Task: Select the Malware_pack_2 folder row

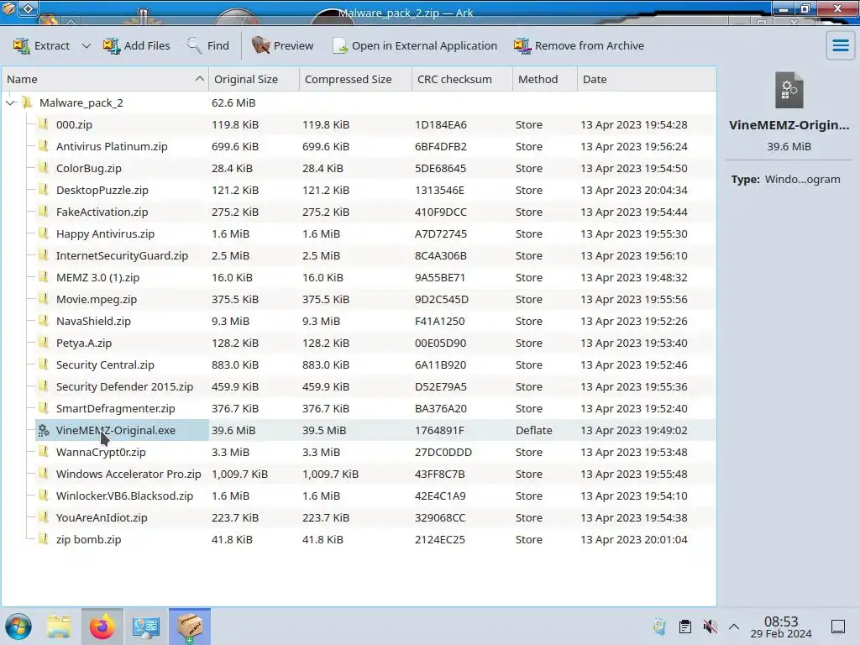Action: click(x=359, y=102)
